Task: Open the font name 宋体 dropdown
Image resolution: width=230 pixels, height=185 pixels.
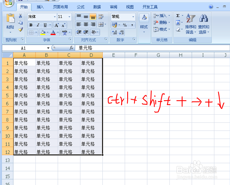Action: click(x=55, y=17)
